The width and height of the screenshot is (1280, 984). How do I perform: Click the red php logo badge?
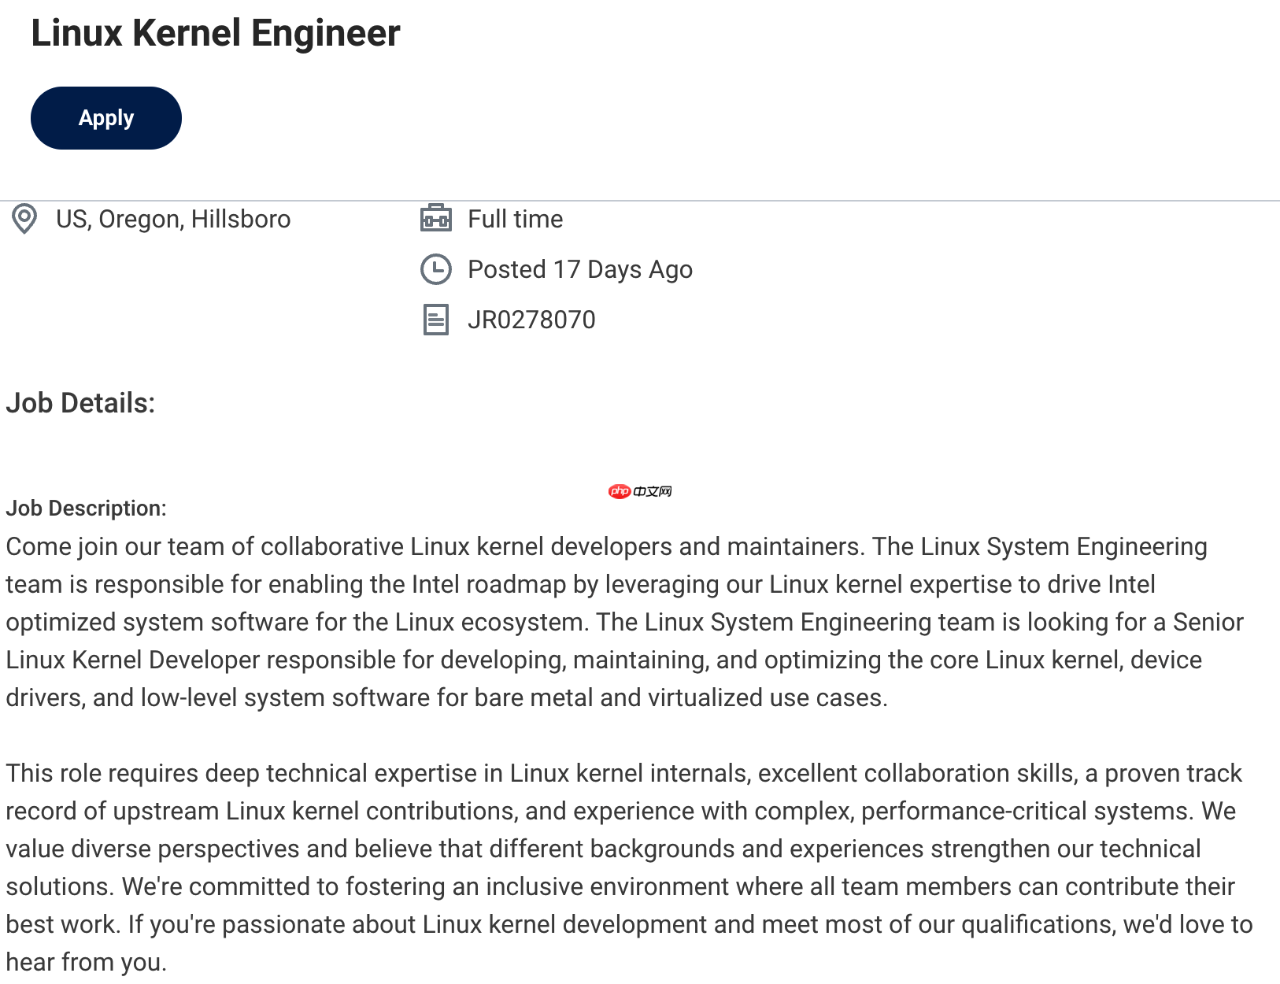tap(619, 490)
